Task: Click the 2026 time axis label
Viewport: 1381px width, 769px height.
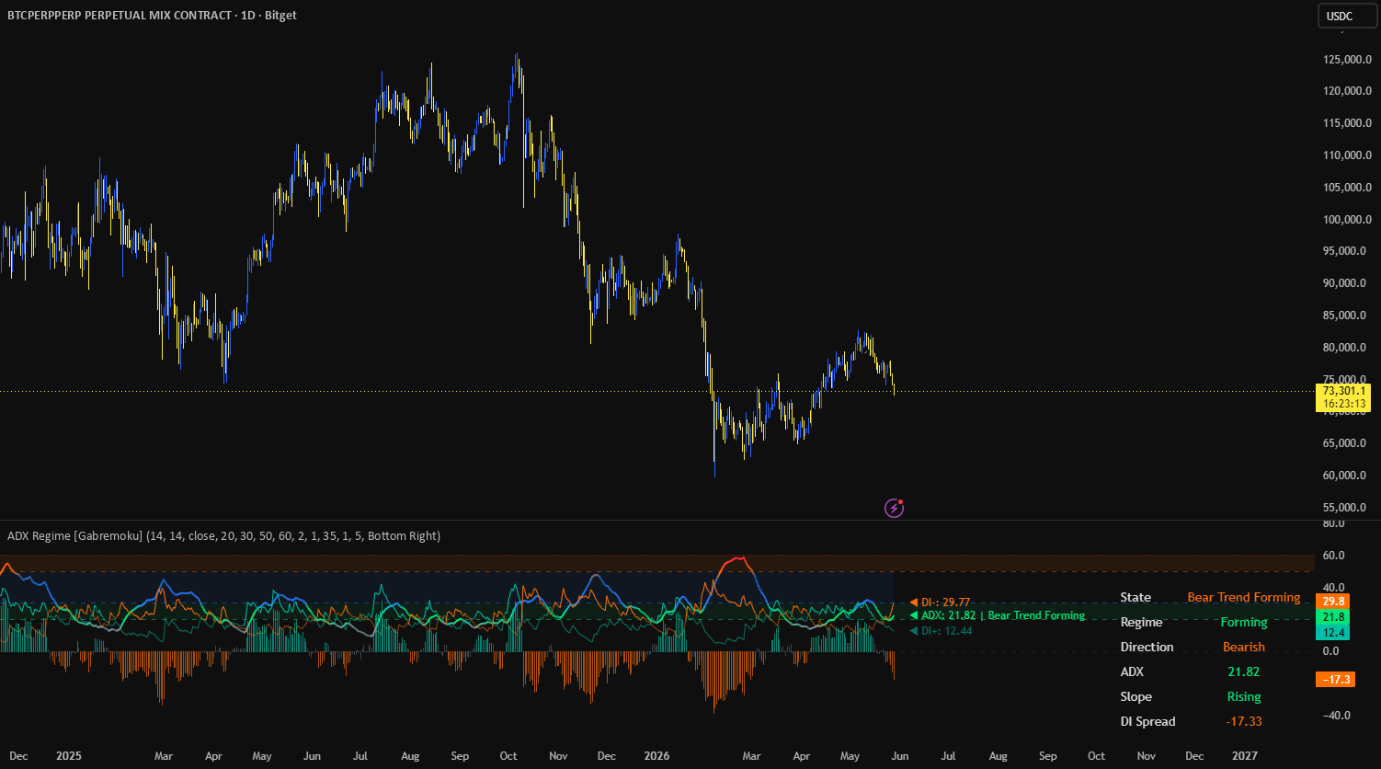Action: (x=656, y=756)
